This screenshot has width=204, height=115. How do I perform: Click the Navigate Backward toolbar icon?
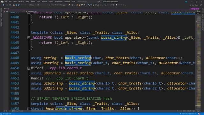[x=3, y=5]
